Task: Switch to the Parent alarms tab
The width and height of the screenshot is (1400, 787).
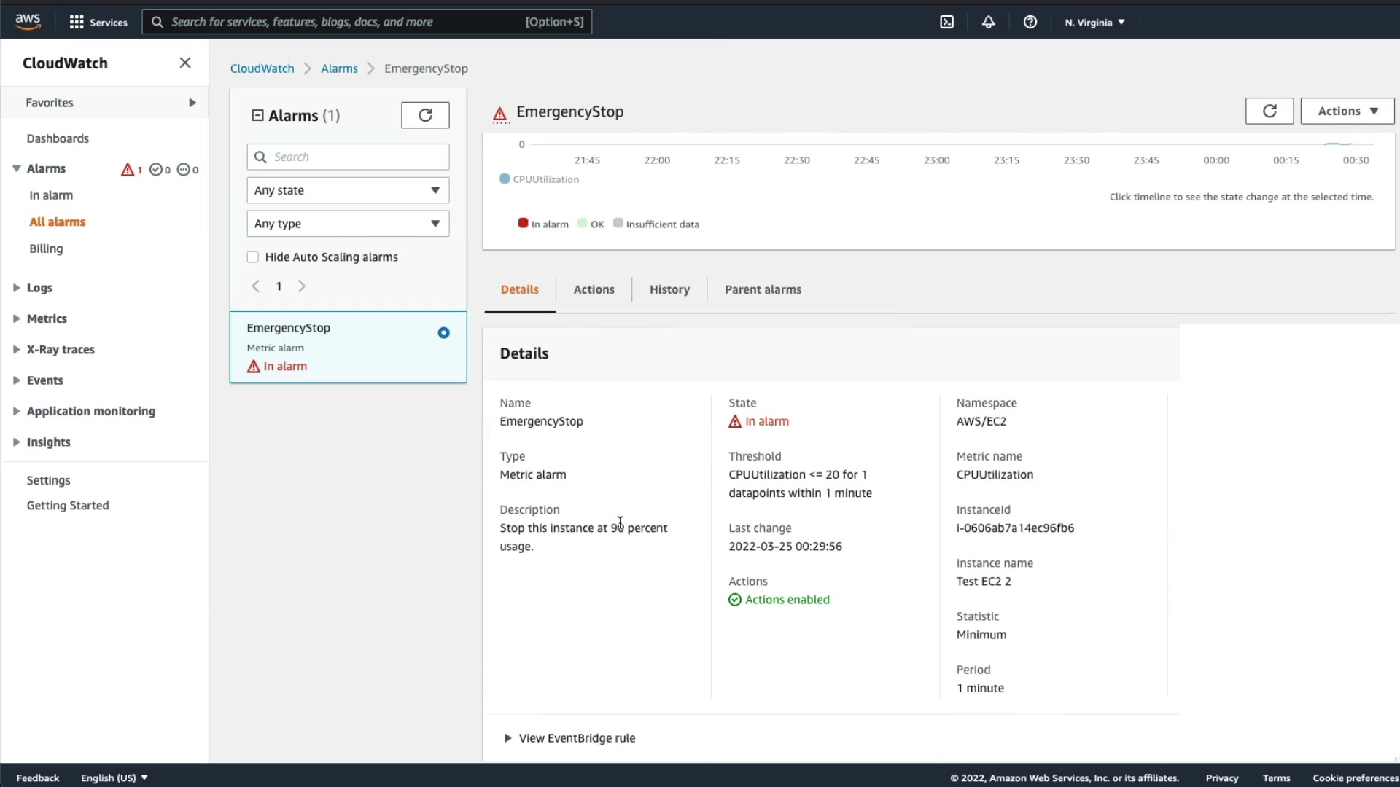Action: 763,289
